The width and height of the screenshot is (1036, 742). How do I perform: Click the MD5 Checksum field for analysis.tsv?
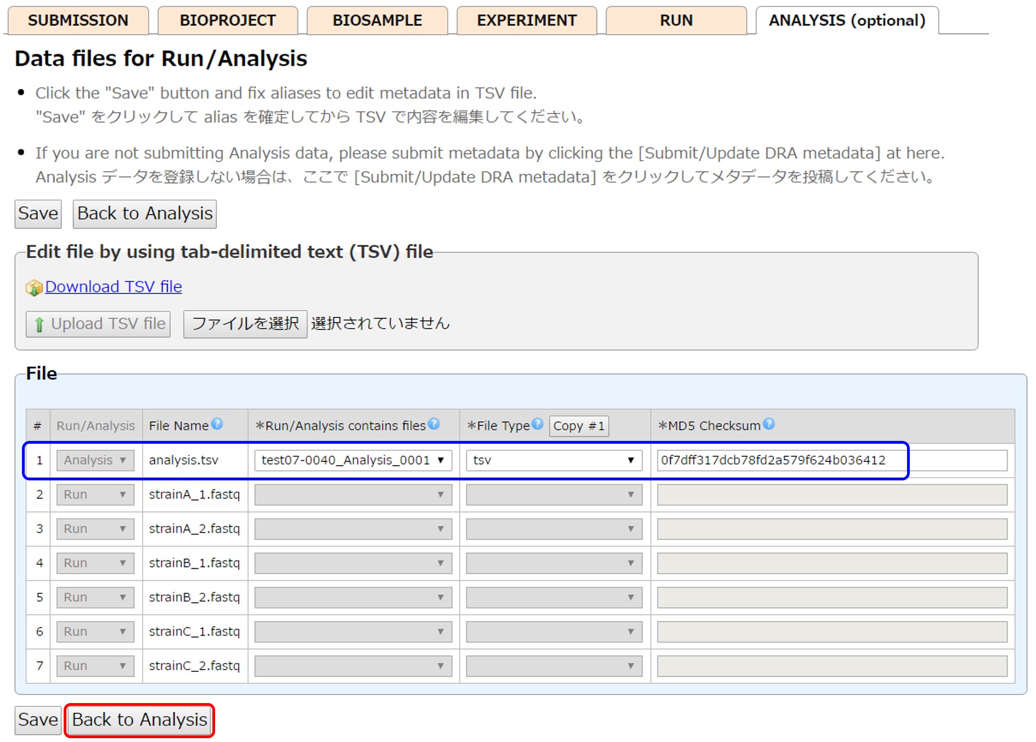(832, 460)
